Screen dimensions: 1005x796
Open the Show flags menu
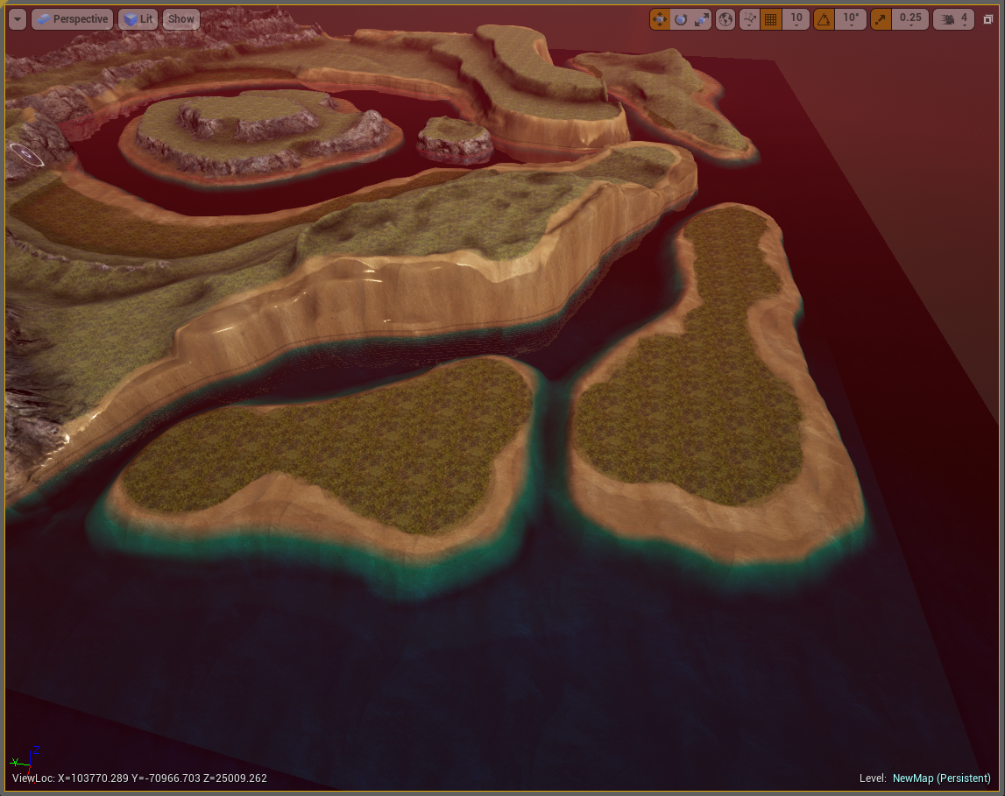pyautogui.click(x=180, y=19)
